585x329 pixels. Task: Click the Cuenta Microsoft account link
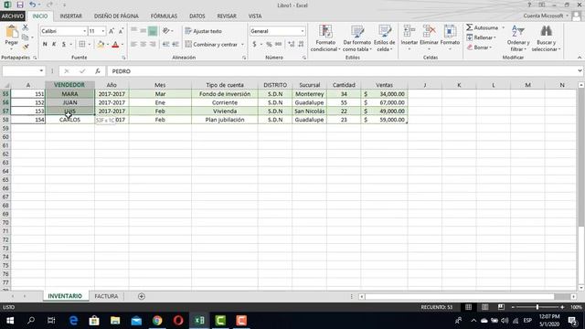click(543, 16)
